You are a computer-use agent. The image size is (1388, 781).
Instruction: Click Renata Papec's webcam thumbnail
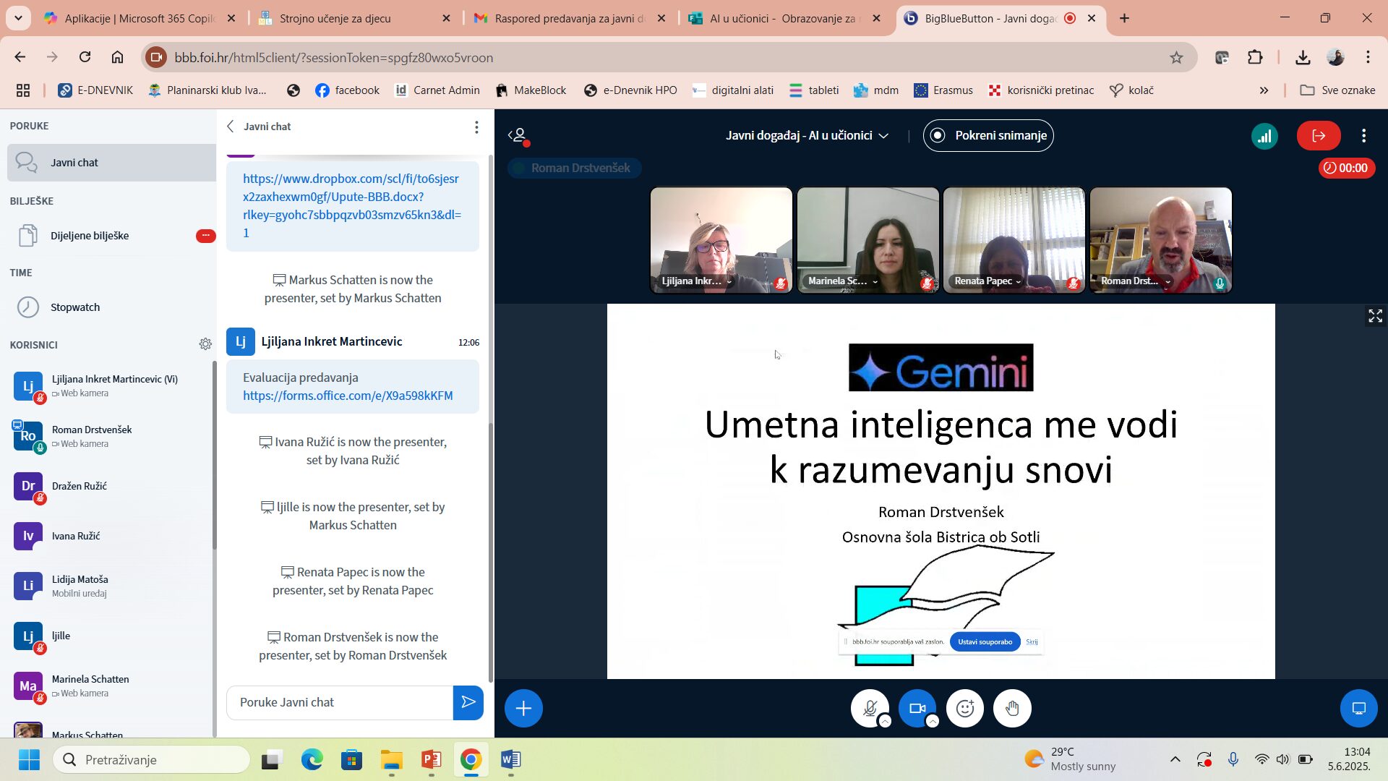(1014, 240)
